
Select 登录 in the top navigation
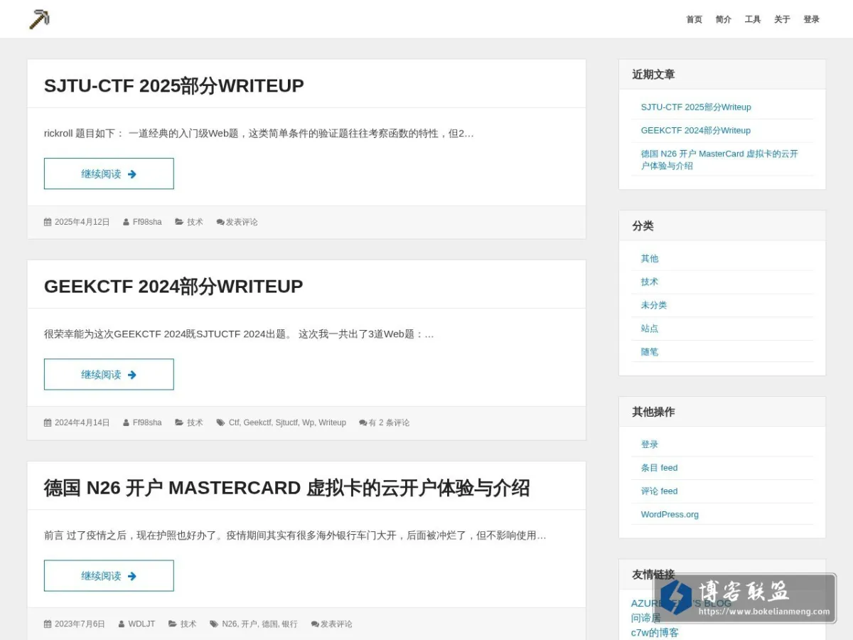point(811,19)
